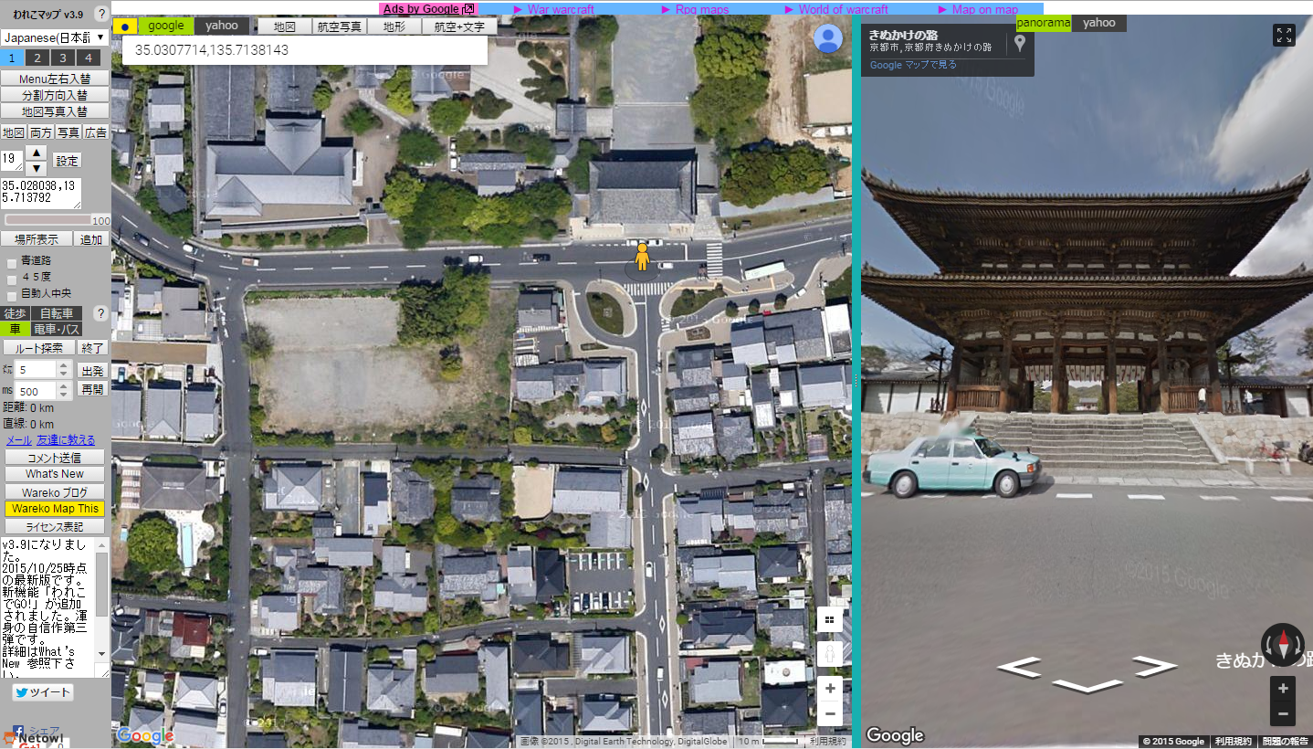Click the 設定 button
Viewport: 1313px width, 749px height.
tap(66, 161)
